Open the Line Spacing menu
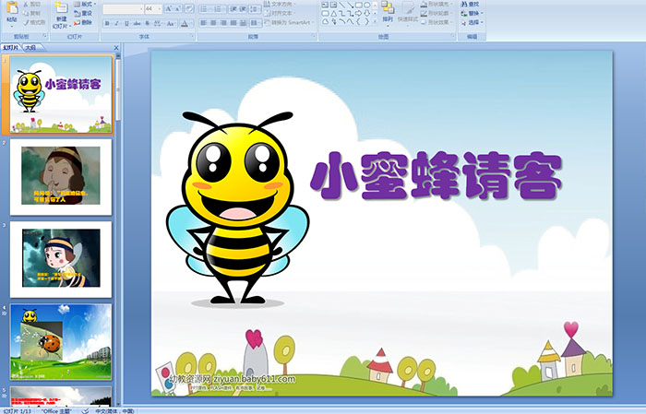This screenshot has height=414, width=646. click(255, 8)
